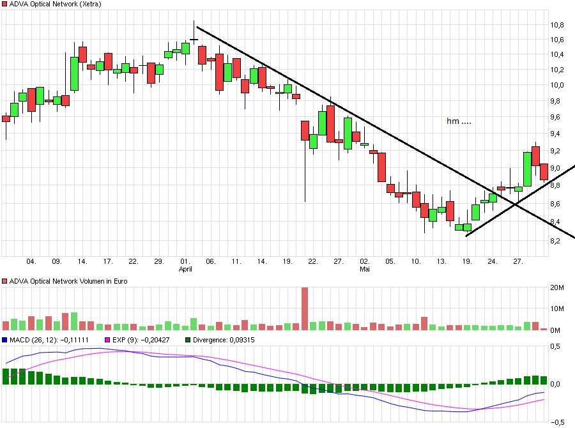575x428 pixels.
Task: Click the '27.' date label at the far right
Action: [517, 261]
